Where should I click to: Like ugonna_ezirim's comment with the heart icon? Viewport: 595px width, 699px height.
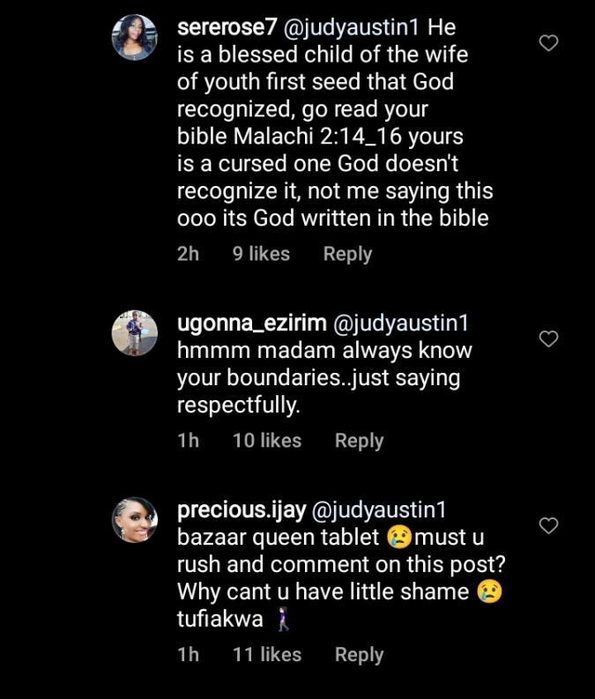(548, 338)
